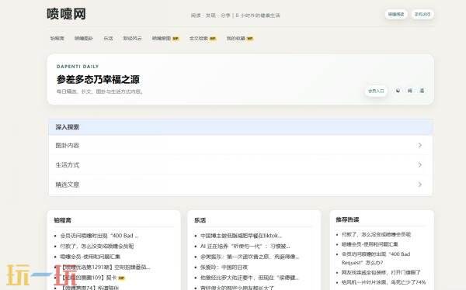This screenshot has width=466, height=290.
Task: Open the 张爱玲：中国的日夜 article
Action: tap(224, 268)
